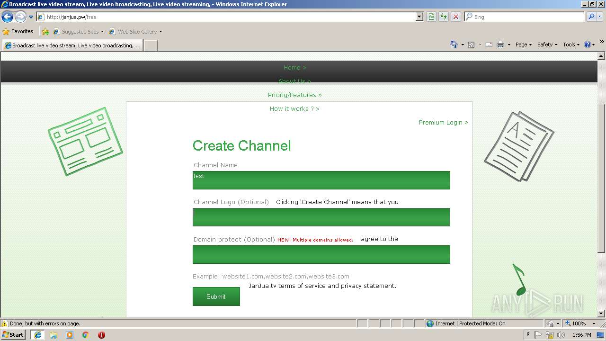Open the Safety menu
The height and width of the screenshot is (341, 606).
[547, 45]
